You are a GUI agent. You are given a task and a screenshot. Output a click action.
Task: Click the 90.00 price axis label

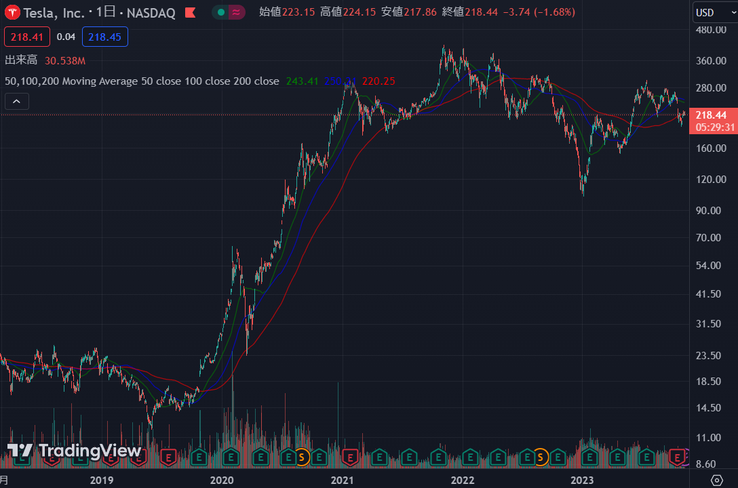click(x=708, y=211)
